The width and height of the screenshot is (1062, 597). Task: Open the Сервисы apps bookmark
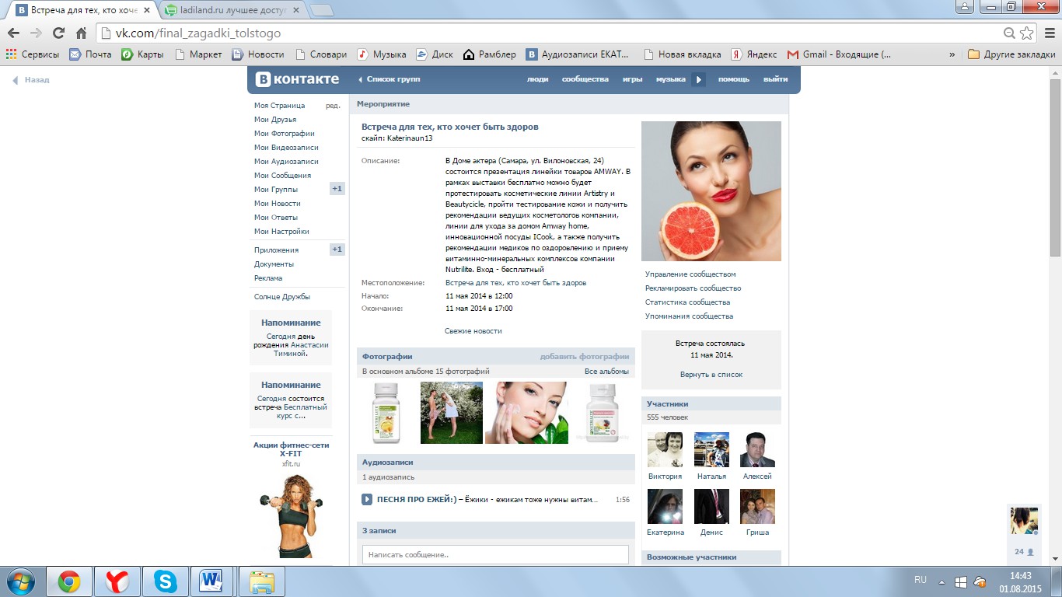pyautogui.click(x=33, y=54)
